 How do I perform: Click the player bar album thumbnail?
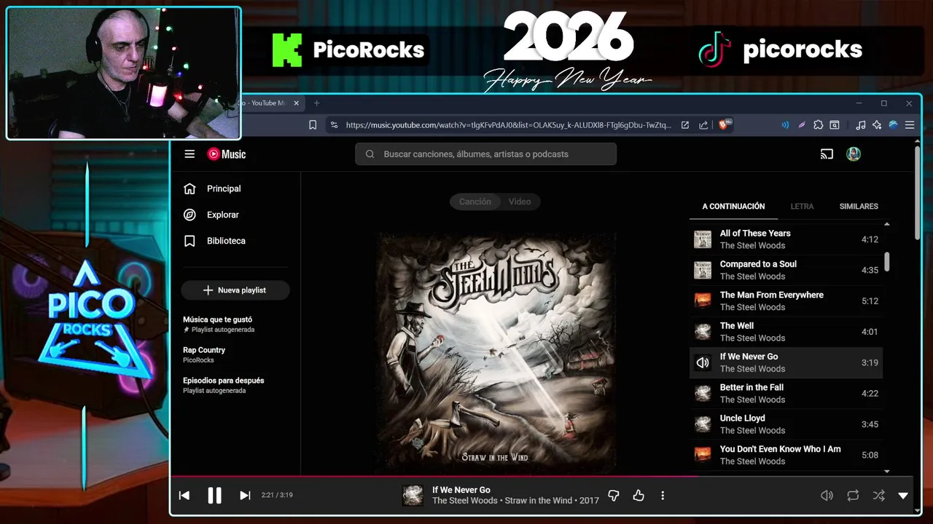coord(413,496)
